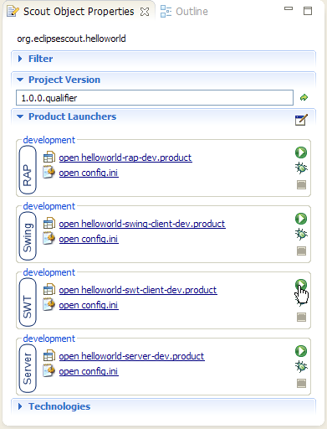Maximize the properties view panel
The image size is (327, 429).
pyautogui.click(x=308, y=11)
